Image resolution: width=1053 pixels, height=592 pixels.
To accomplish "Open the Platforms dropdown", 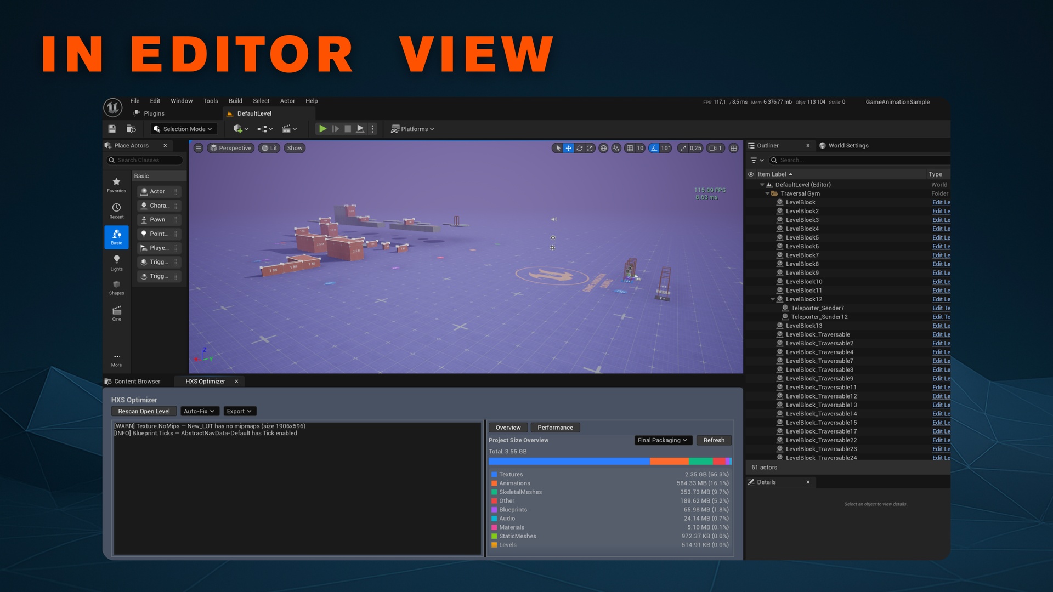I will (412, 129).
